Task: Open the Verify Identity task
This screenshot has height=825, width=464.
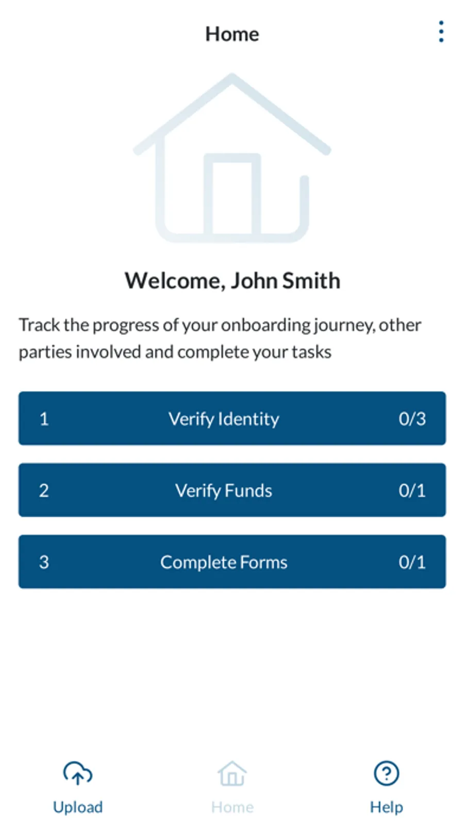Action: [x=232, y=418]
